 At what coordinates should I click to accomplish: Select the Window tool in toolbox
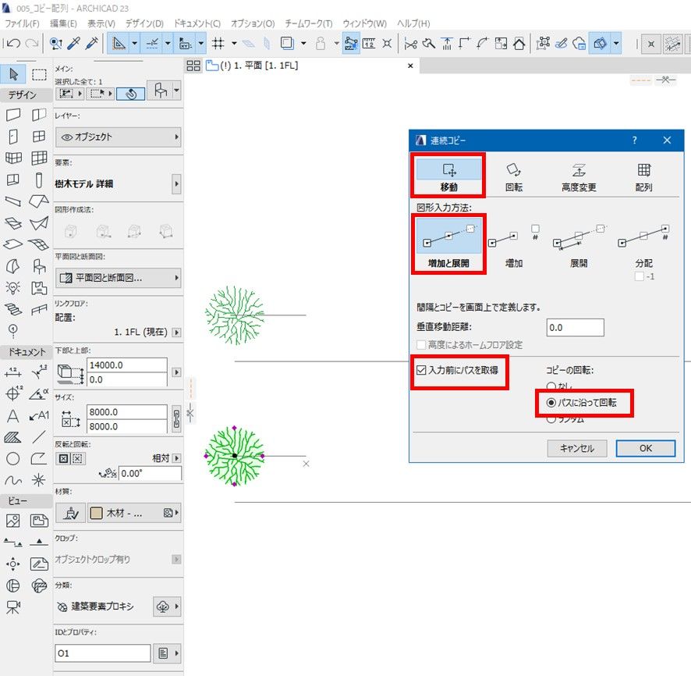(x=39, y=137)
